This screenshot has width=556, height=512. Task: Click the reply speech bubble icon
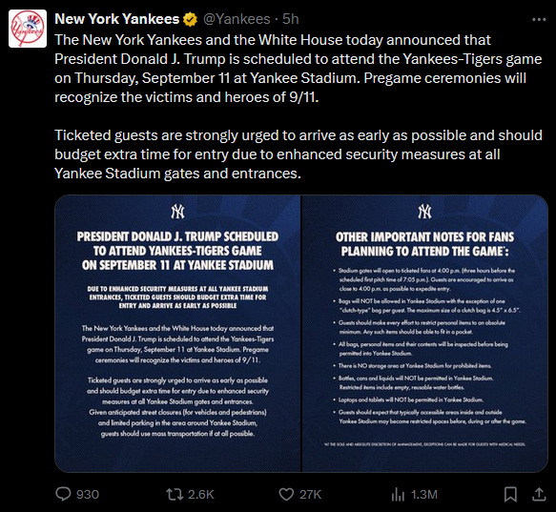pos(64,494)
